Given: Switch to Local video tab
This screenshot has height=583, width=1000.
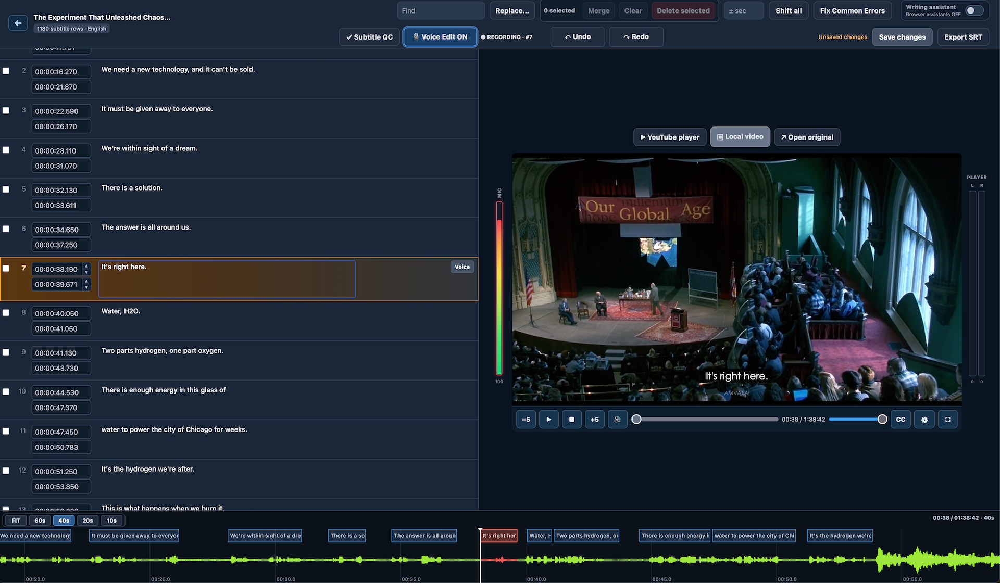Looking at the screenshot, I should pos(740,137).
